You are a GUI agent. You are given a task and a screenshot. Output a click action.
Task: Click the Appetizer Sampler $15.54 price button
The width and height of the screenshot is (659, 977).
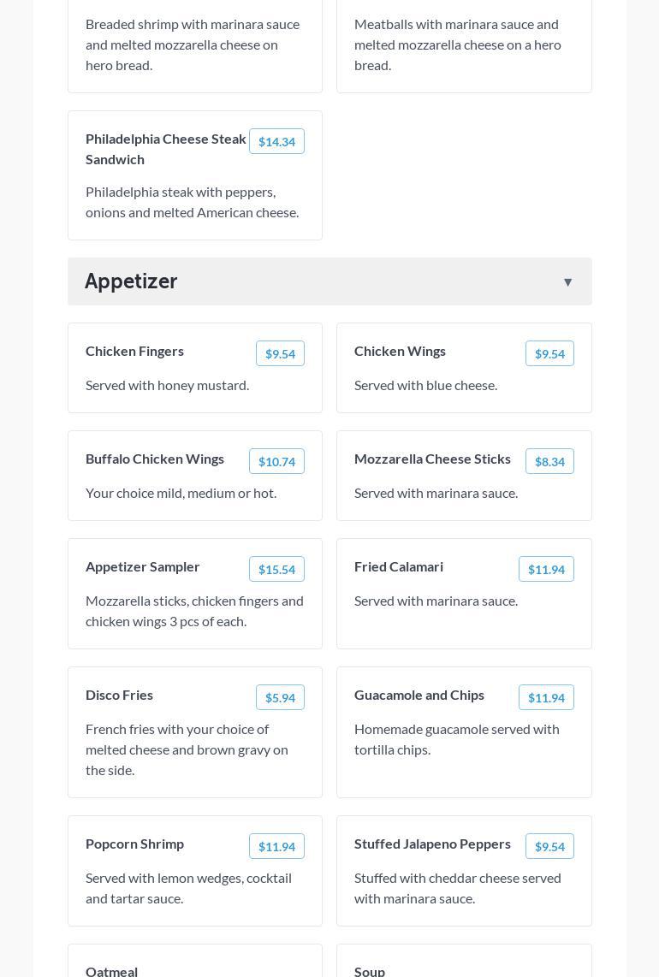point(276,570)
